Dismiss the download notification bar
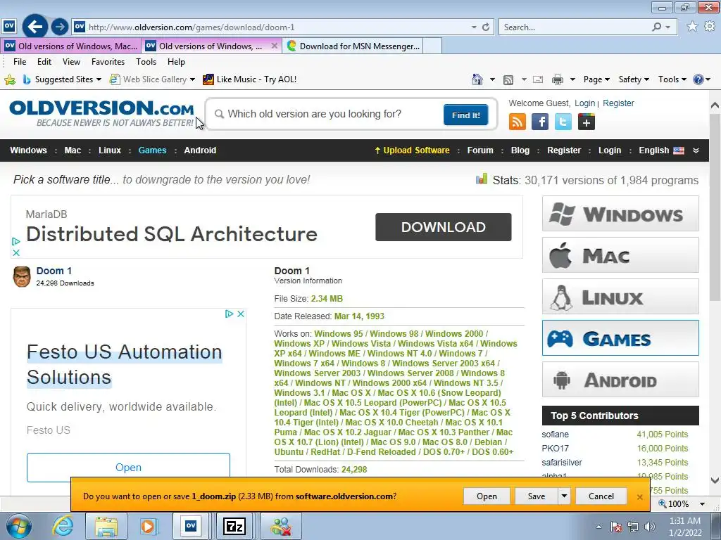 (x=639, y=497)
